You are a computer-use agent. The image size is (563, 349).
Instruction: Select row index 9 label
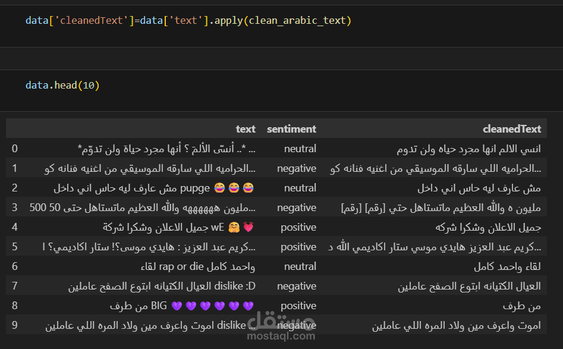pyautogui.click(x=15, y=325)
